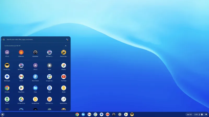
Task: Open Settings gear from the shelf
Action: point(120,114)
